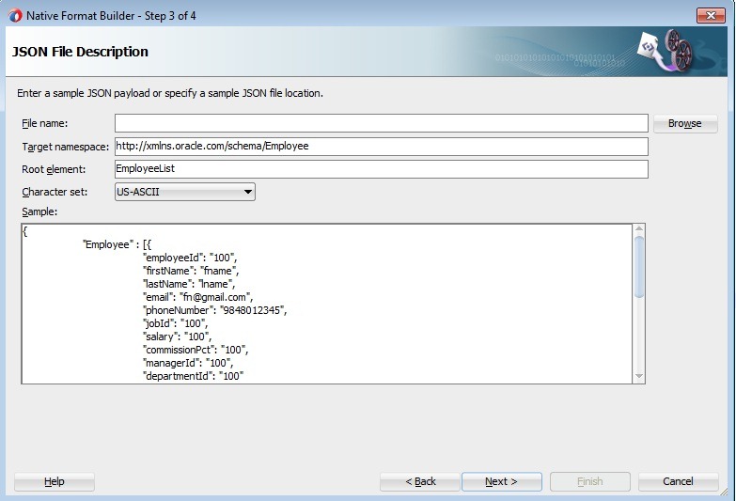Click the Sample area vertical scrollbar thumb
The image size is (736, 501).
639,265
